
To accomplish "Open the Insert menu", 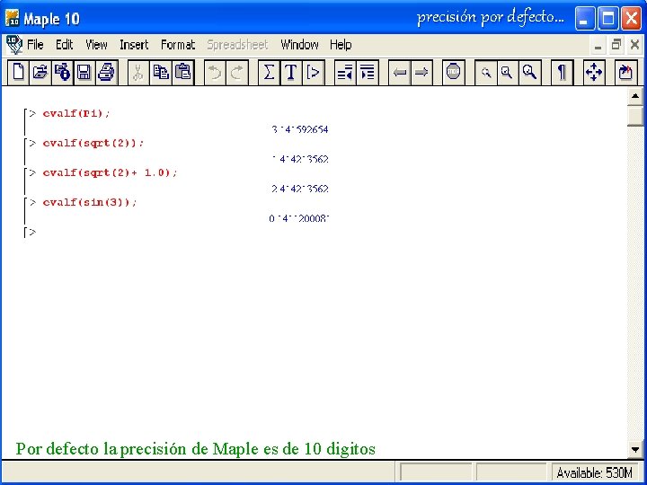I will 134,45.
